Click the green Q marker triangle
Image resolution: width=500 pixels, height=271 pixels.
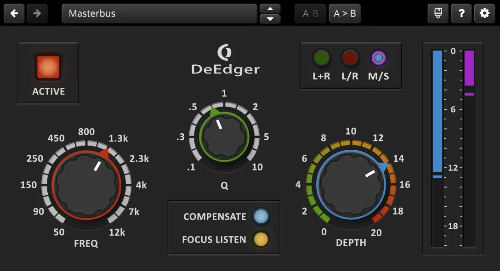214,112
